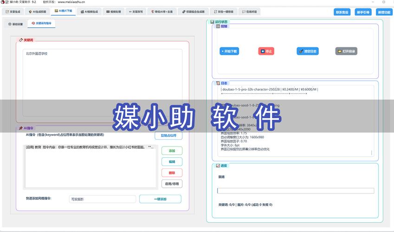Click the document icon on 文档一键排版 tab
The image size is (394, 232).
pyautogui.click(x=215, y=12)
